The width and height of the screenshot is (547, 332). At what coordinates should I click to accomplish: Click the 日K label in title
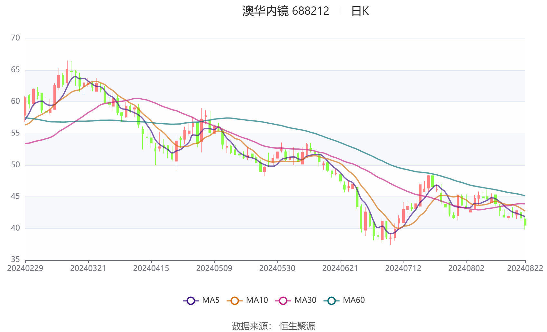pyautogui.click(x=360, y=11)
